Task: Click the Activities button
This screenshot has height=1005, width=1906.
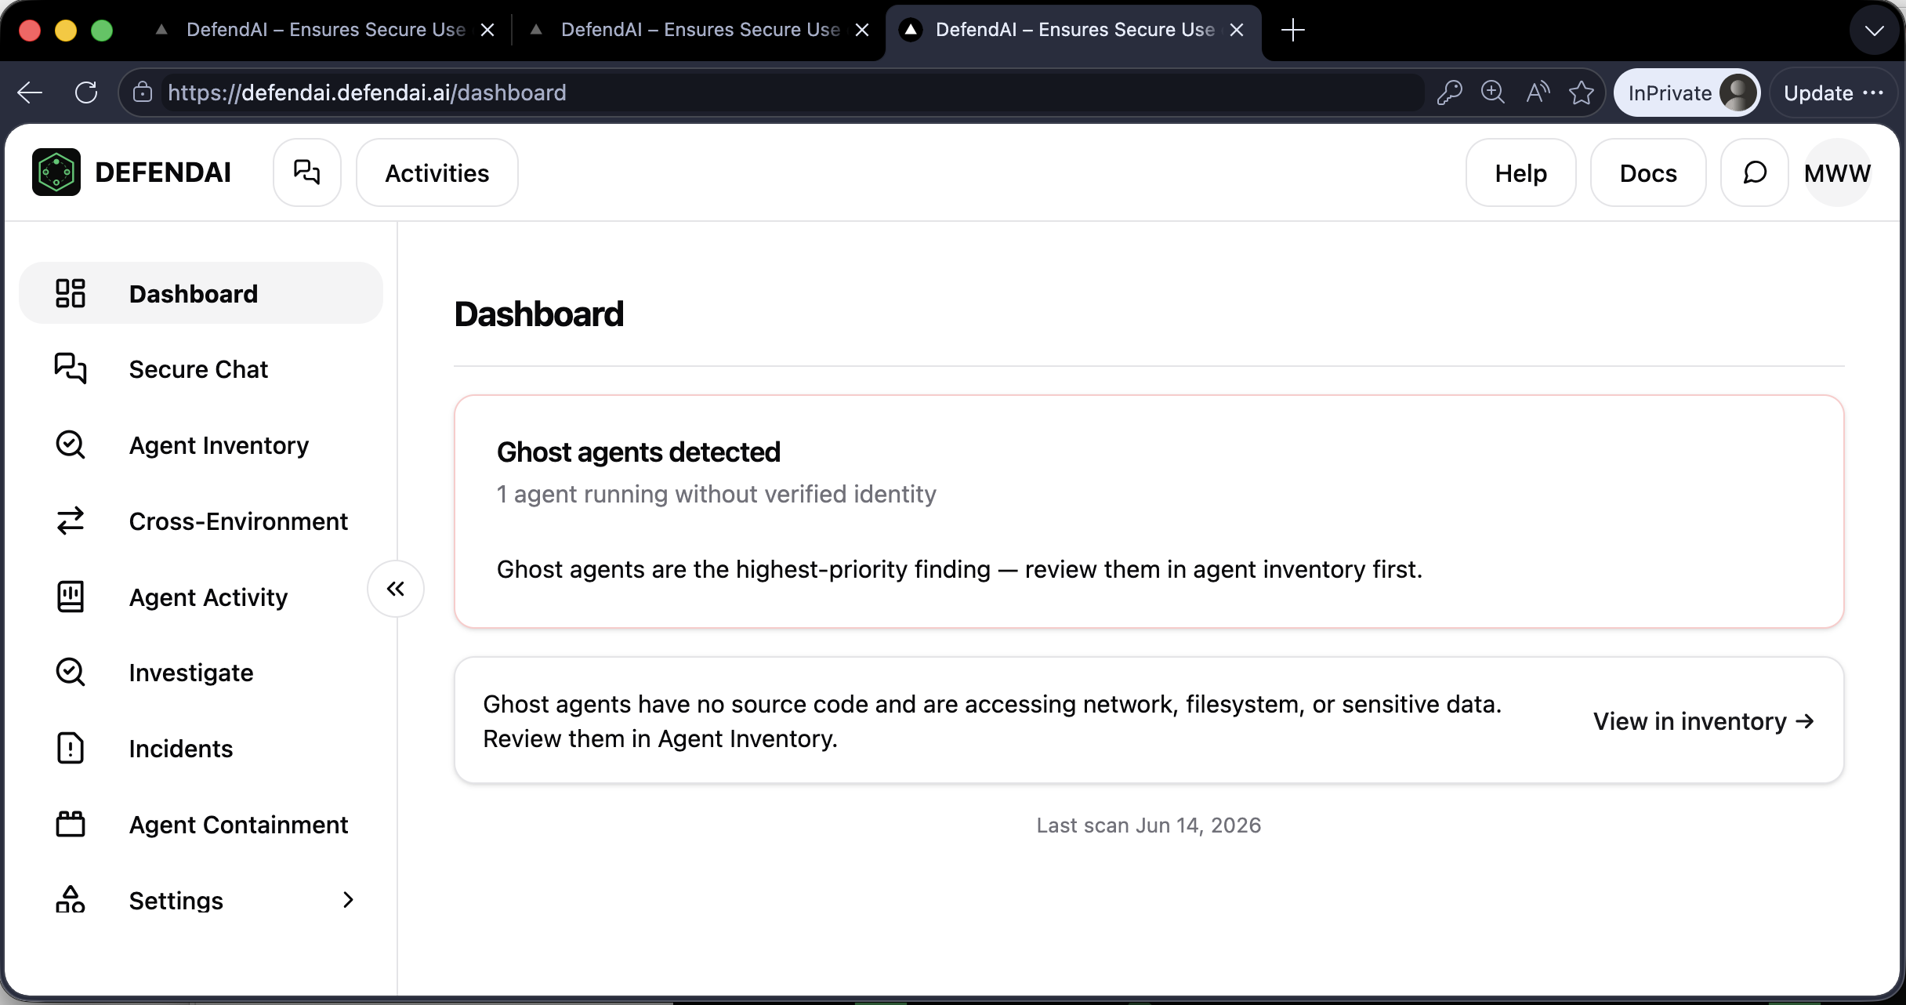Action: tap(437, 172)
